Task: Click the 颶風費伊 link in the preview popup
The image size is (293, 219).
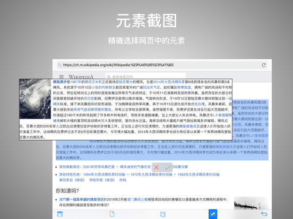Action: pyautogui.click(x=60, y=82)
